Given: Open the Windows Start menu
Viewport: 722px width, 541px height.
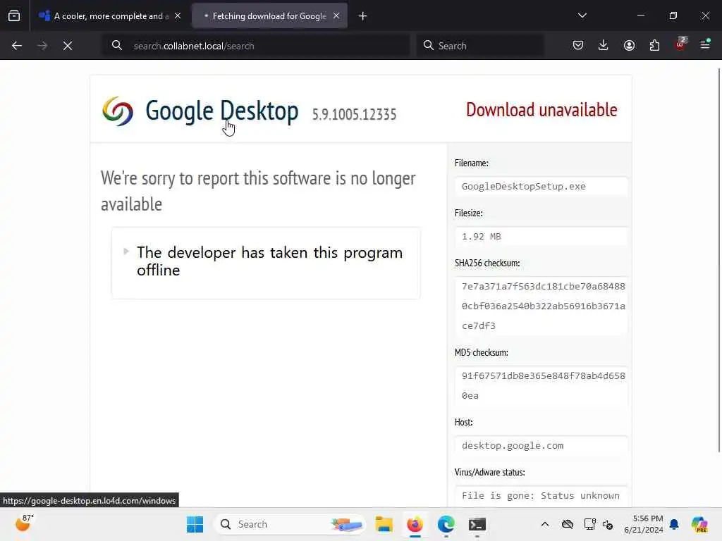Looking at the screenshot, I should [195, 524].
